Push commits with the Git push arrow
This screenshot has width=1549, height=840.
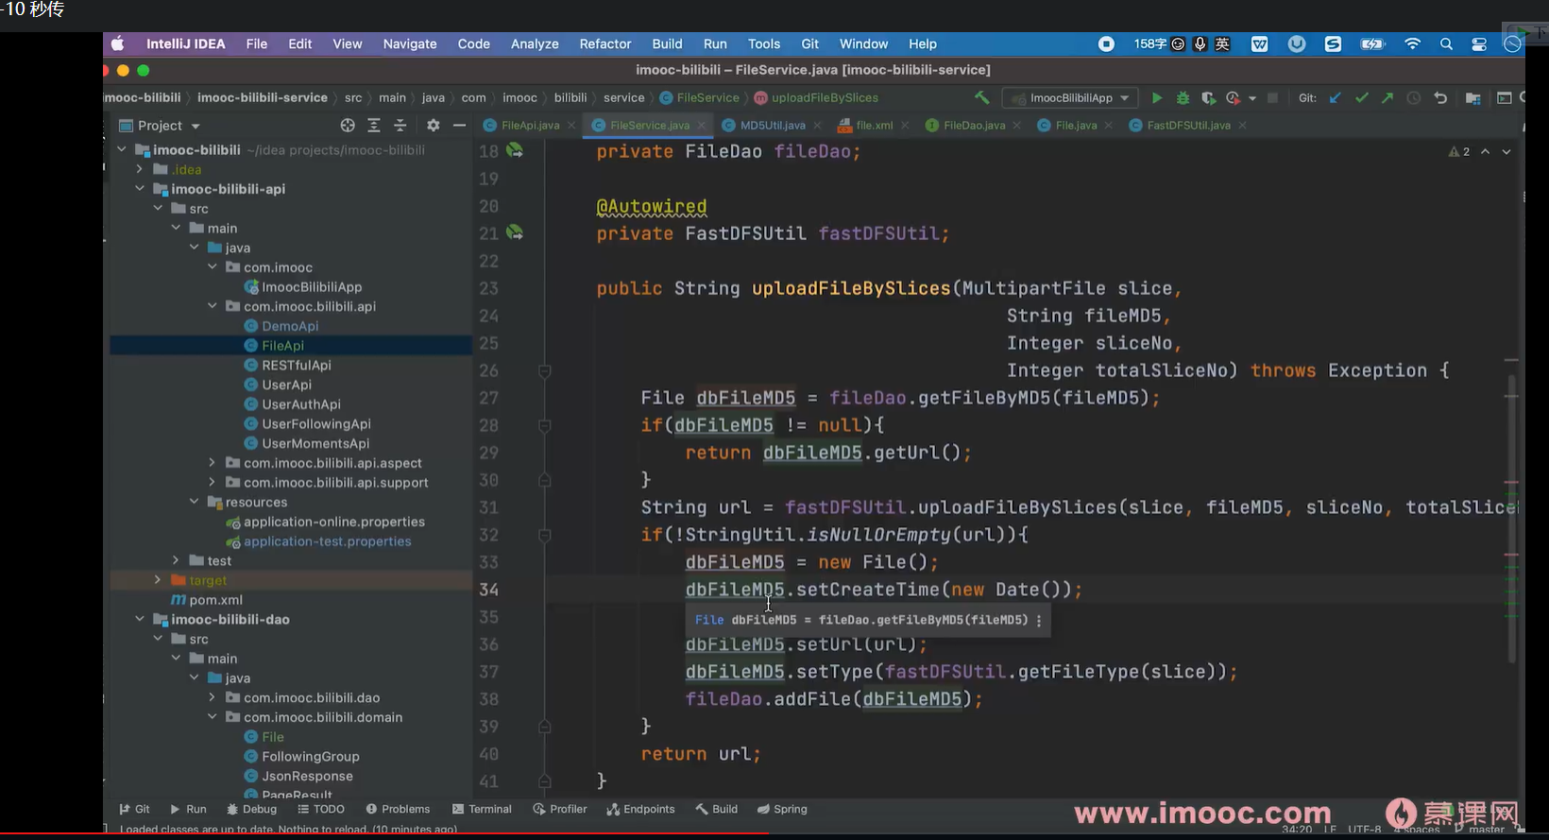[x=1387, y=98]
